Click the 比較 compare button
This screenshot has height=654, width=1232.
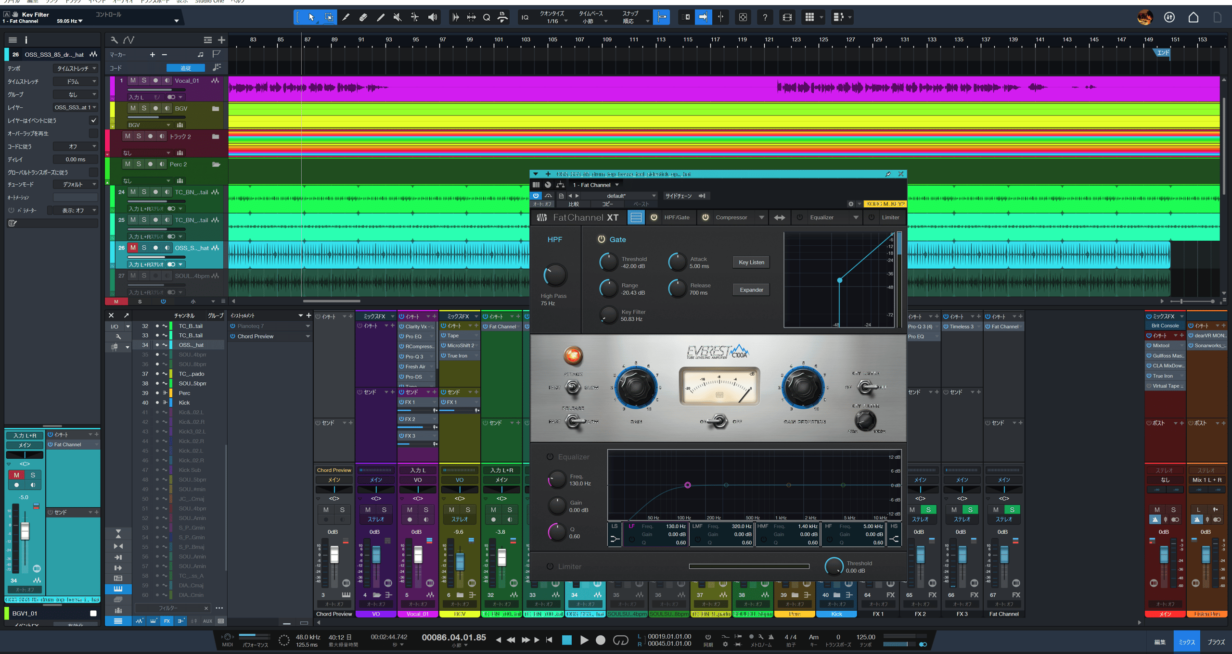[574, 204]
